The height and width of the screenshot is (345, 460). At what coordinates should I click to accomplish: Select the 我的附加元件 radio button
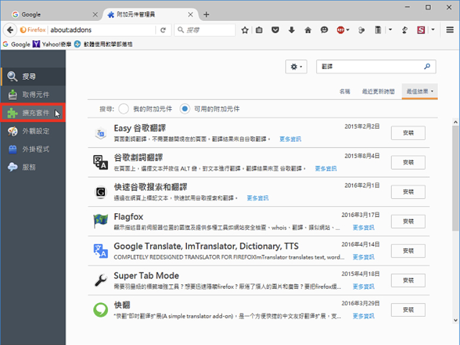tap(123, 109)
